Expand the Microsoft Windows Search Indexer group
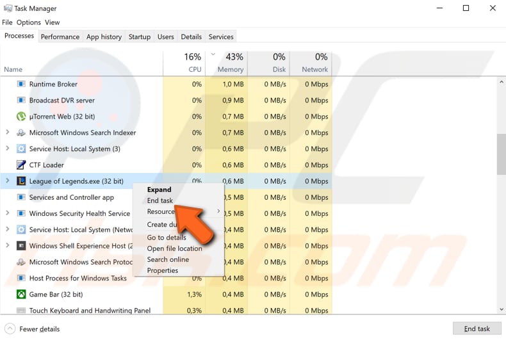The width and height of the screenshot is (506, 342). tap(8, 133)
